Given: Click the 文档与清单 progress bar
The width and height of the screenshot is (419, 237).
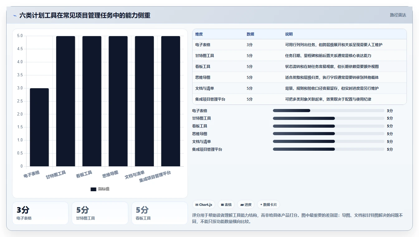Looking at the screenshot, I should tap(328, 141).
